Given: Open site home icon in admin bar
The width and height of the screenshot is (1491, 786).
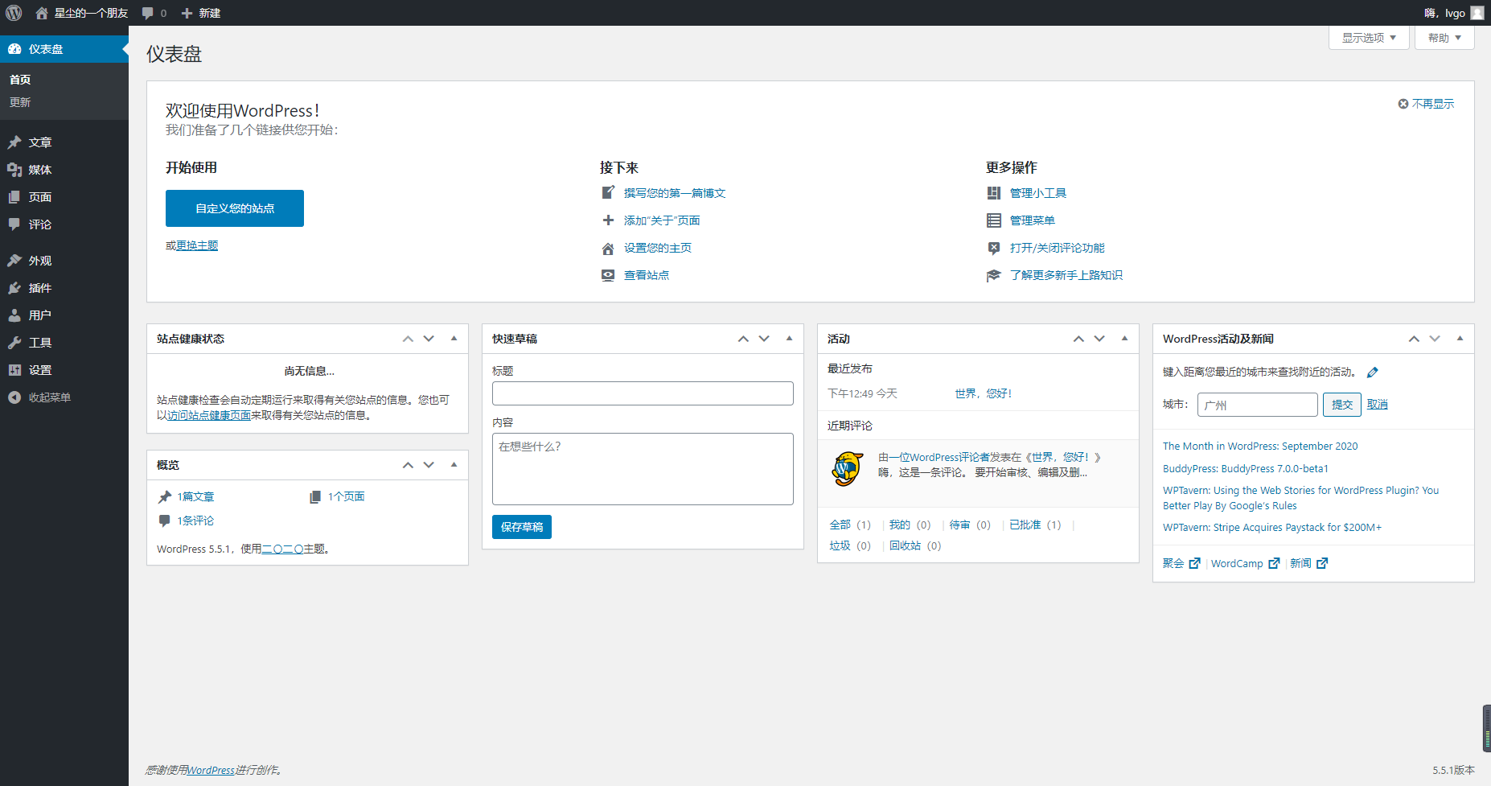Looking at the screenshot, I should pyautogui.click(x=42, y=13).
